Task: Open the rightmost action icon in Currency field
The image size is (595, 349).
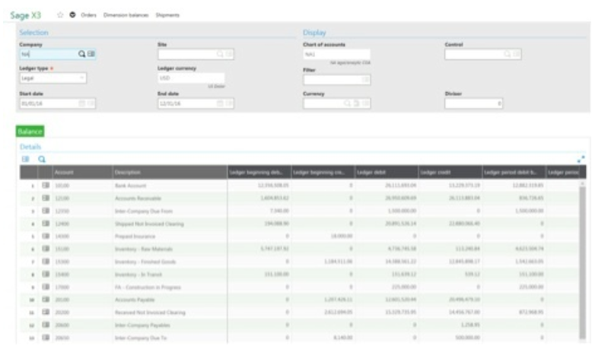Action: coord(365,103)
